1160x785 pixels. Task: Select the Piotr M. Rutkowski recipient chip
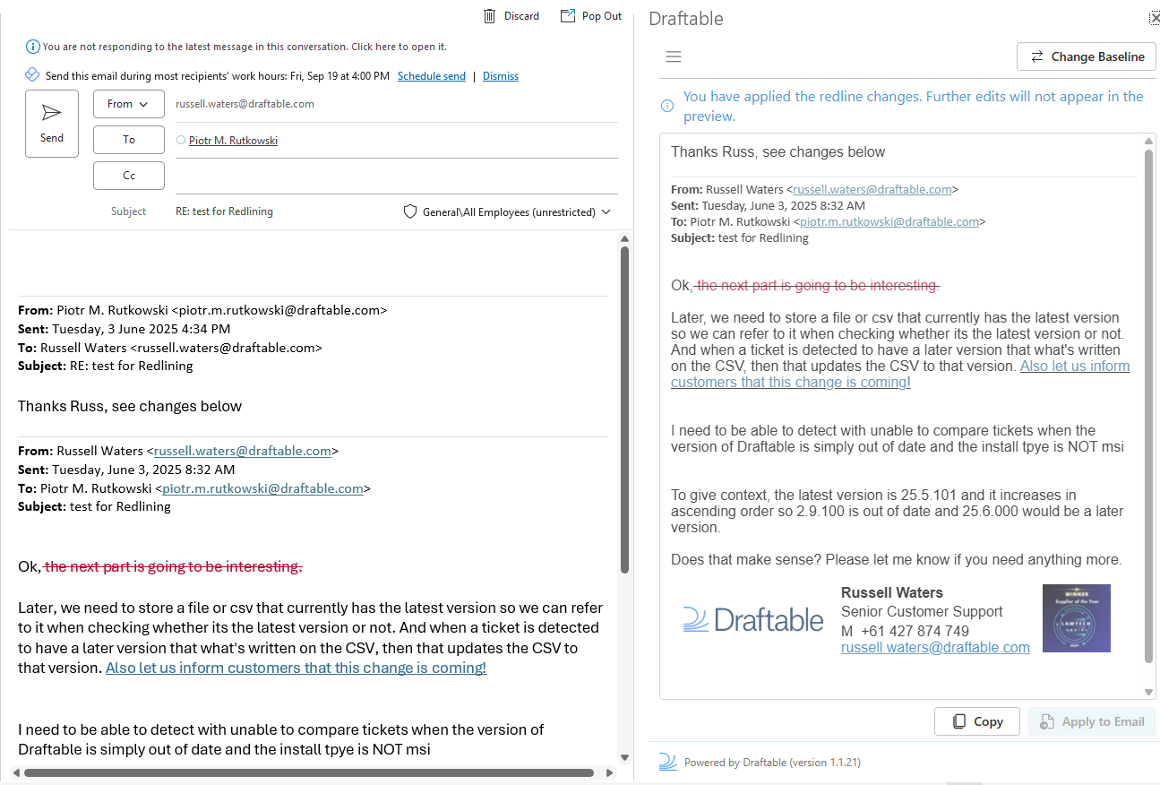pyautogui.click(x=228, y=141)
